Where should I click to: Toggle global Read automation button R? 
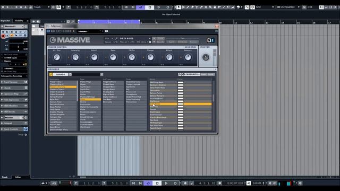pyautogui.click(x=16, y=7)
